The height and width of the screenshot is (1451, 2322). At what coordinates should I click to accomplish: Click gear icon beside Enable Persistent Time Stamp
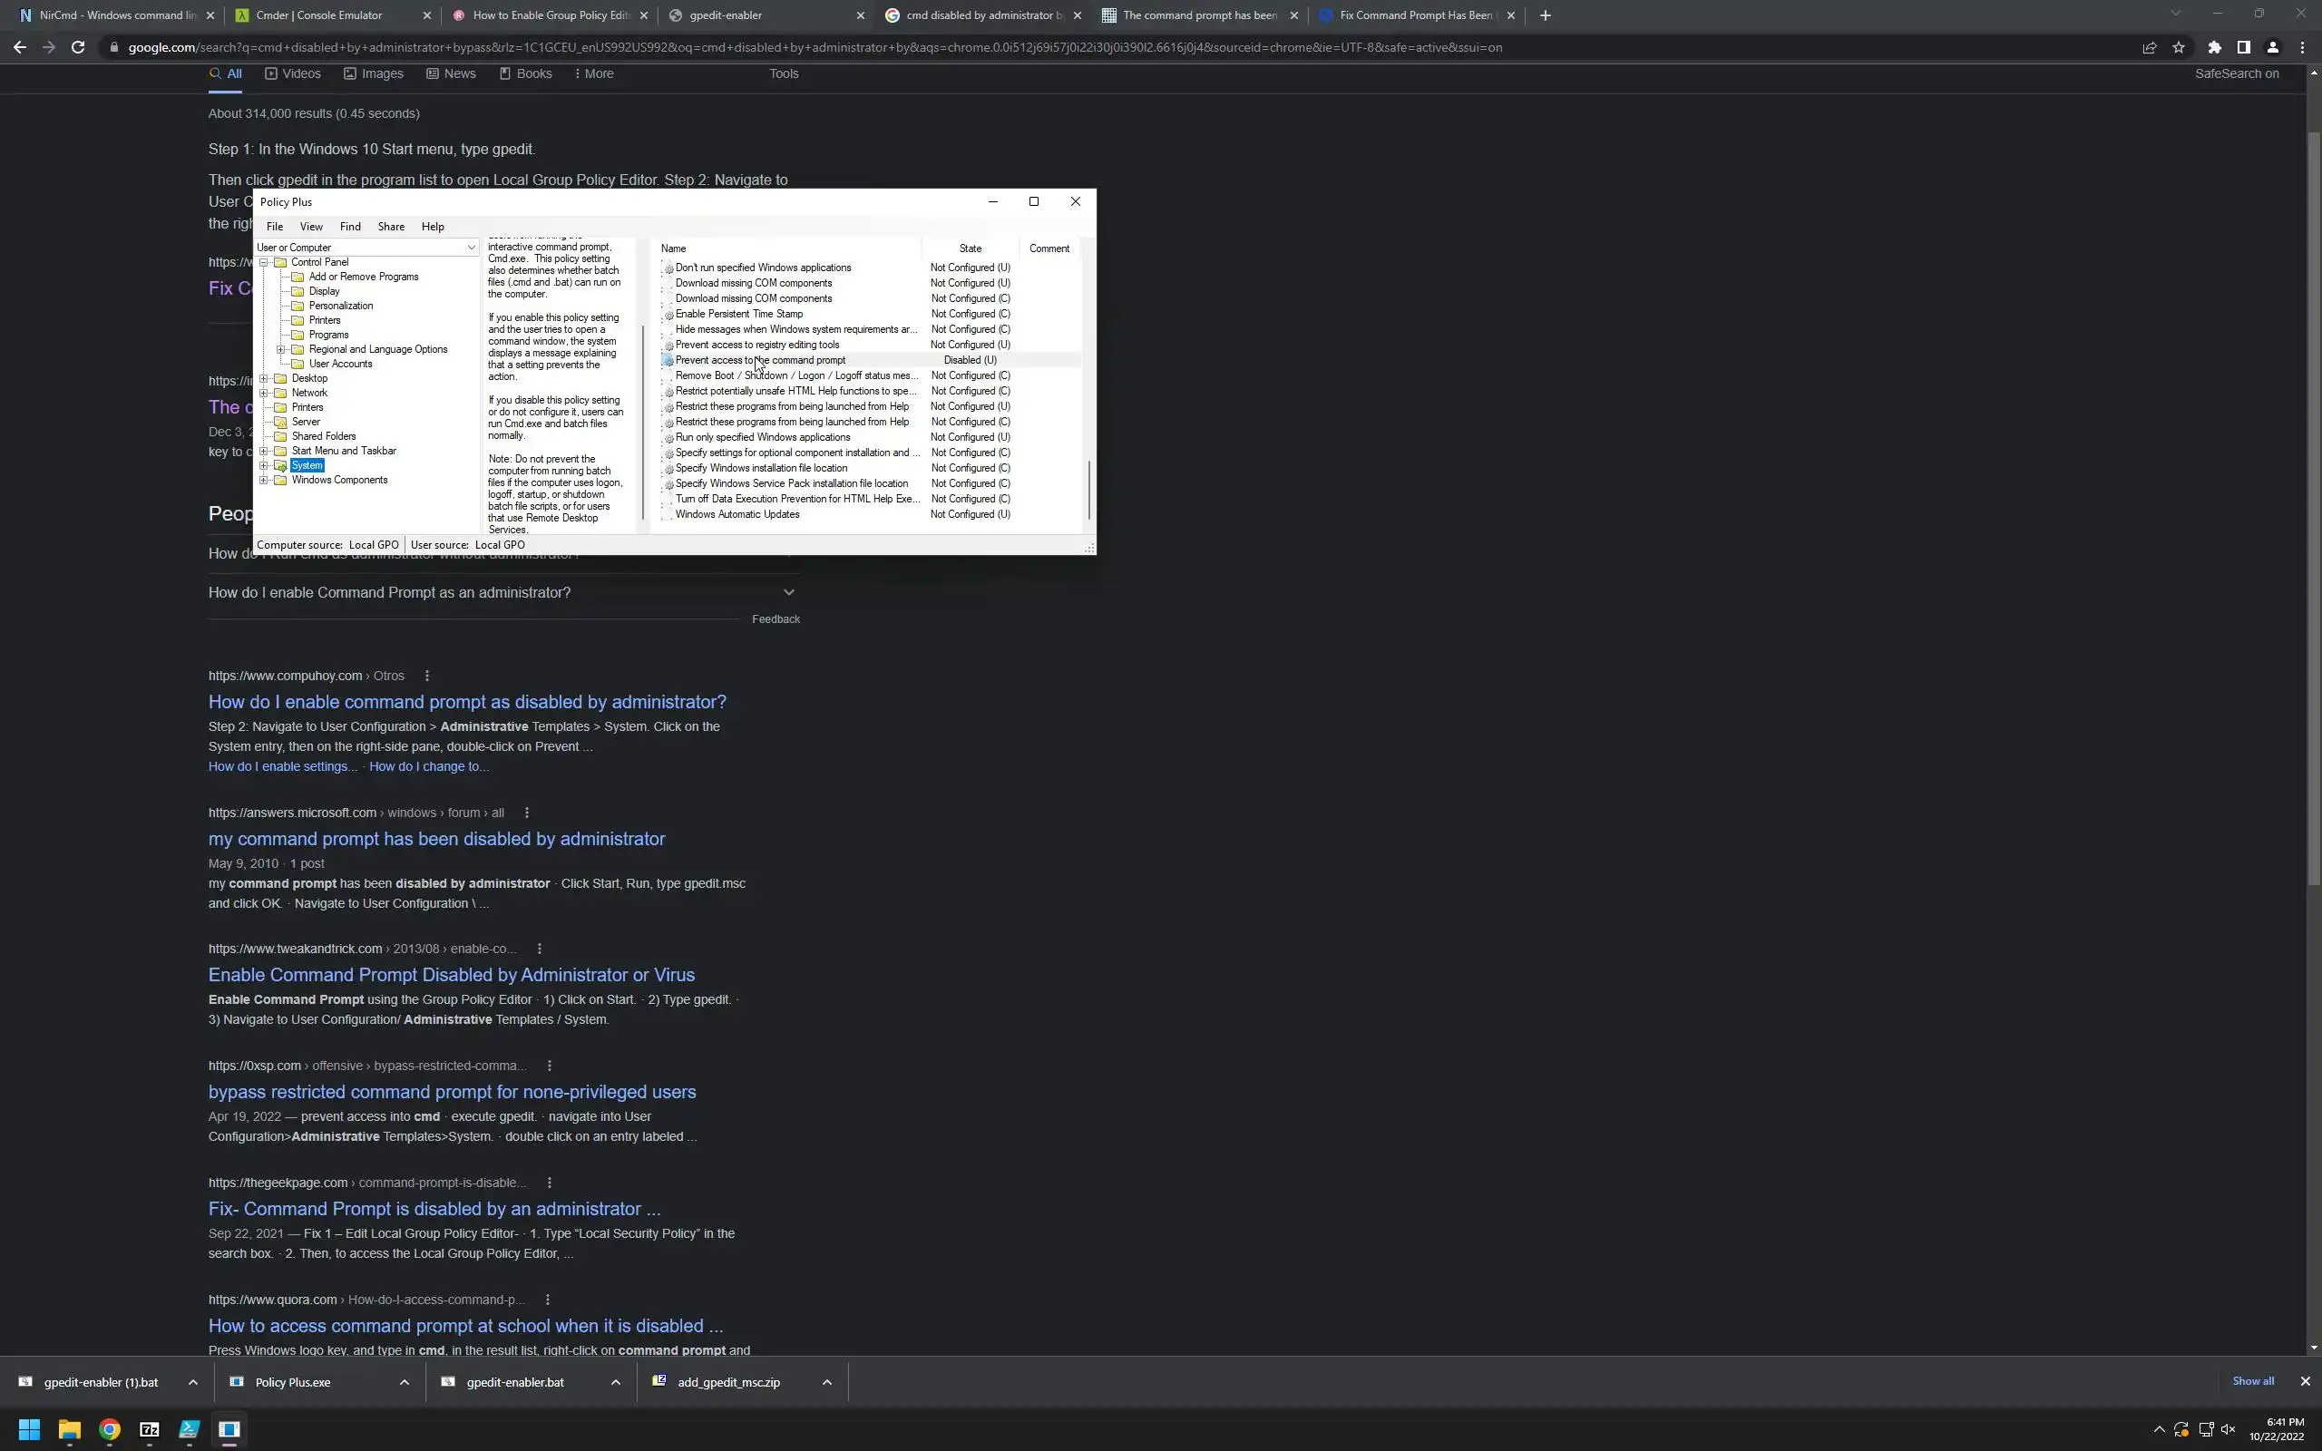tap(668, 315)
